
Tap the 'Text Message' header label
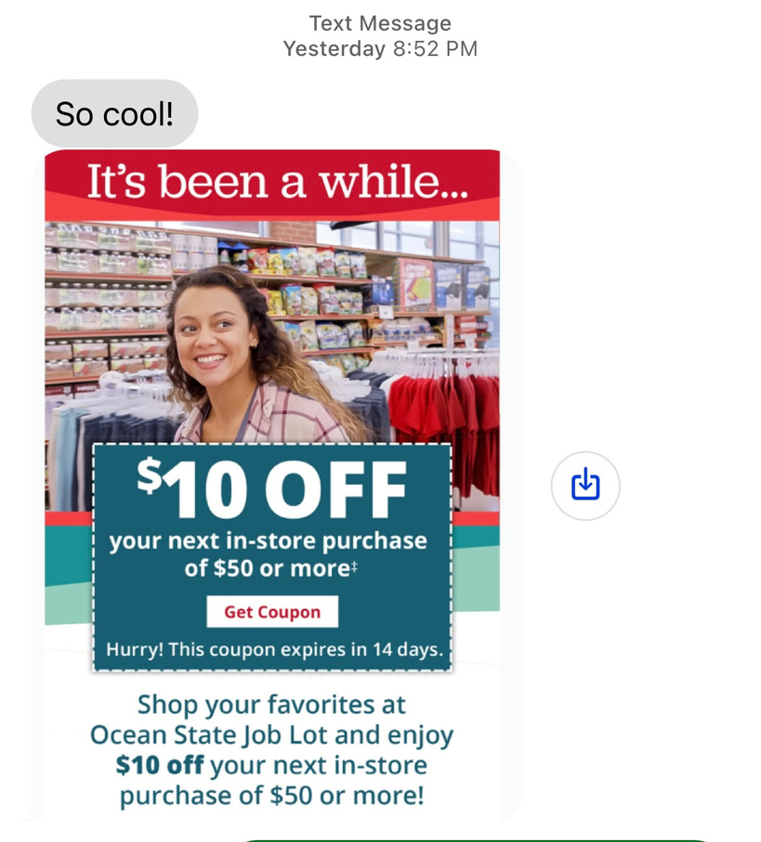[380, 23]
